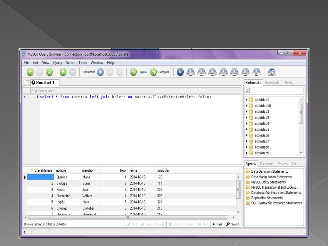Click the Search button below results

pyautogui.click(x=233, y=224)
